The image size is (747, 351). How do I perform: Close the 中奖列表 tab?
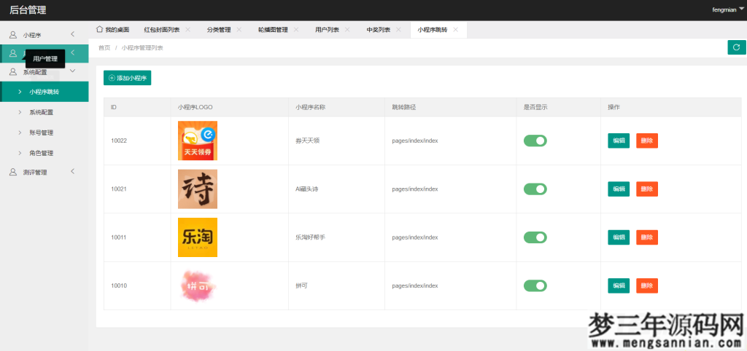[x=398, y=29]
